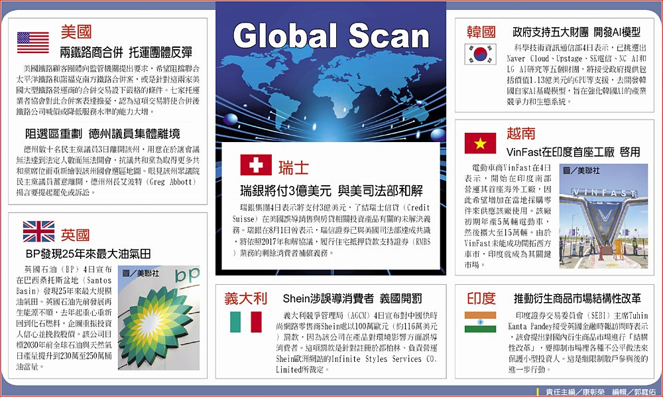The image size is (663, 397).
Task: Click the BP Santos Basin article body
Action: point(64,318)
